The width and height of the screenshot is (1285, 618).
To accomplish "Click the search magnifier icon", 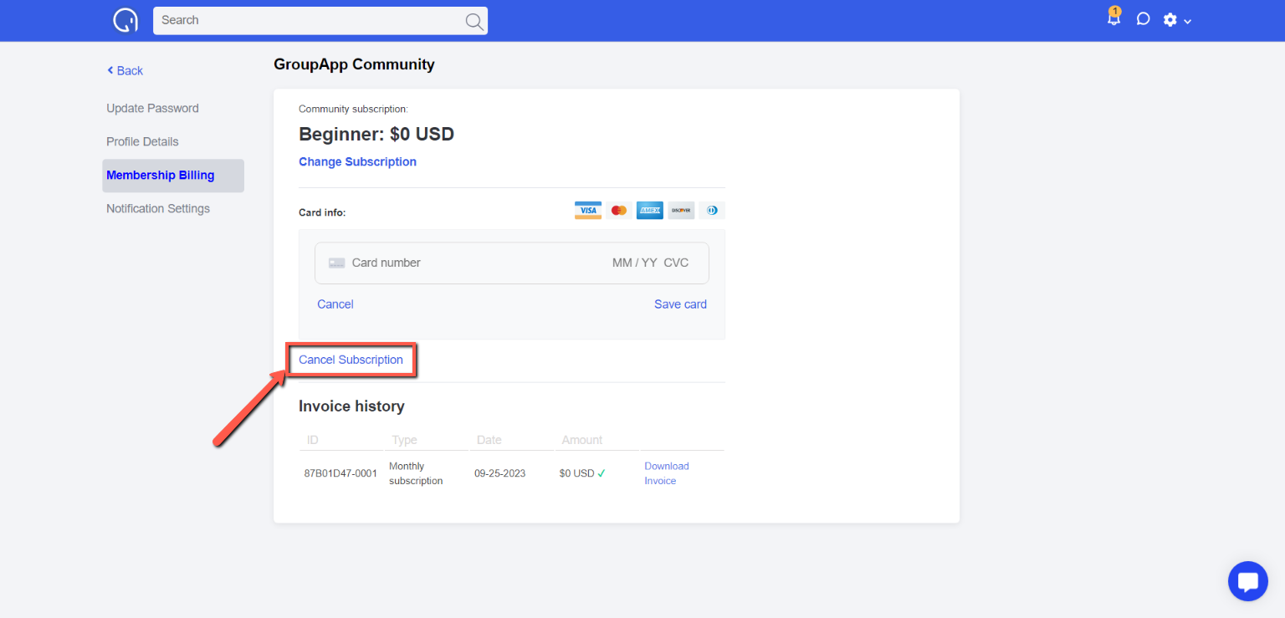I will click(474, 20).
